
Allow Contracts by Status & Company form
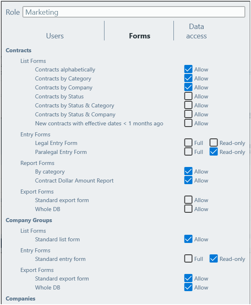click(188, 115)
